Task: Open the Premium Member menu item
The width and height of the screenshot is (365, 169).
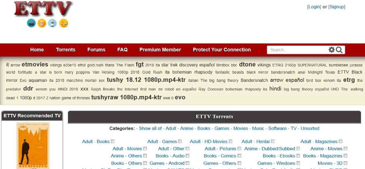Action: [160, 50]
